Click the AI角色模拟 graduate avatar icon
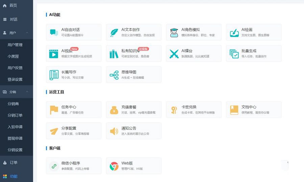 coord(174,32)
